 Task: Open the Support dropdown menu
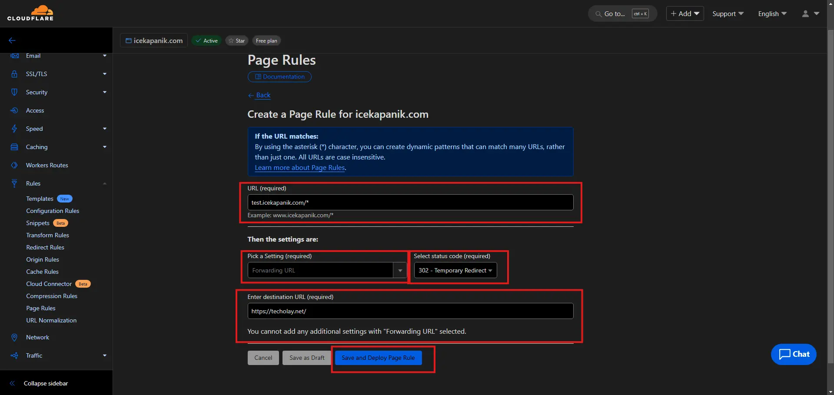click(728, 14)
